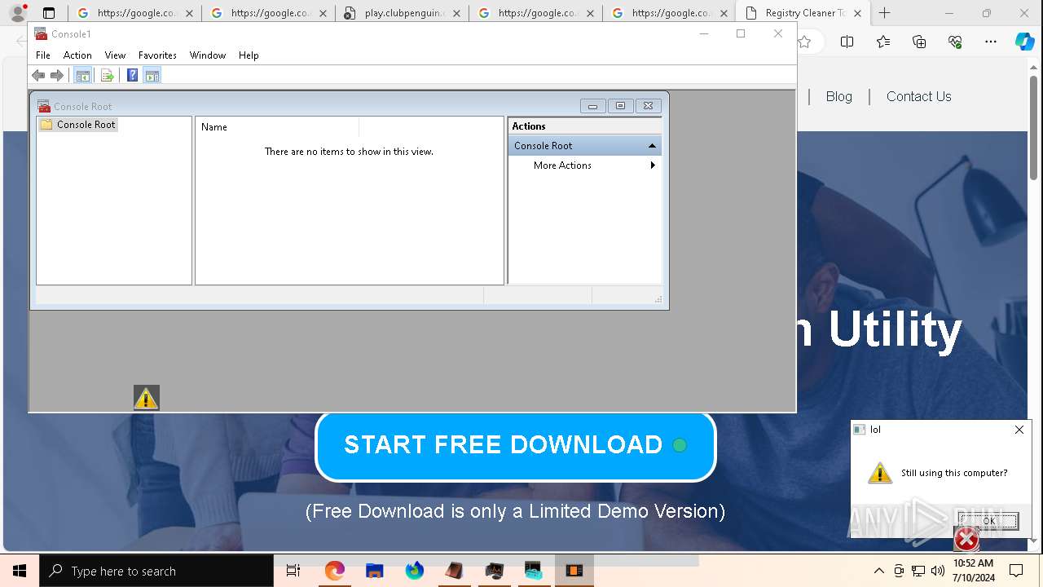Open Edge Settings and more menu
Screen dimensions: 1043x587
point(991,42)
